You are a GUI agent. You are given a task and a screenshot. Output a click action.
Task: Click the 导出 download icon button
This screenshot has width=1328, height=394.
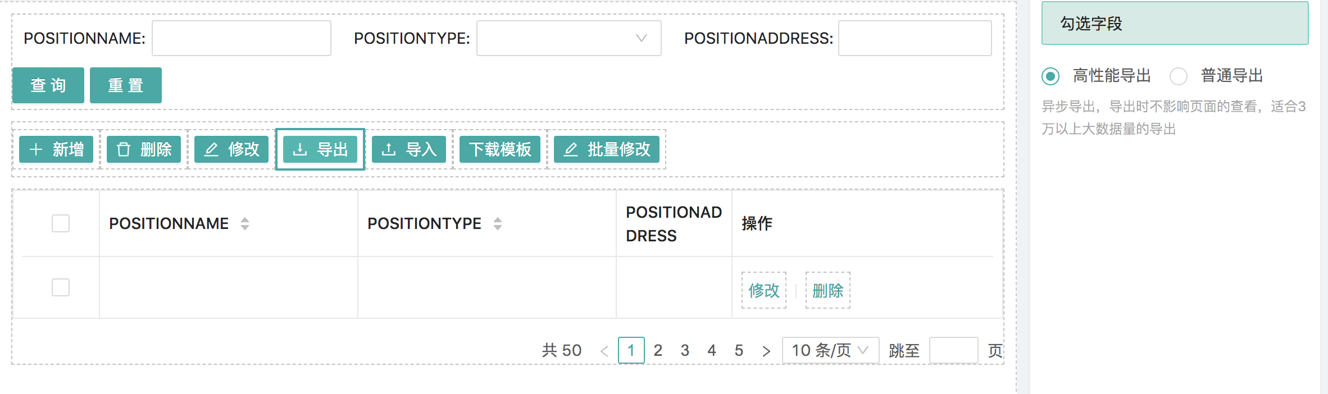pyautogui.click(x=320, y=149)
